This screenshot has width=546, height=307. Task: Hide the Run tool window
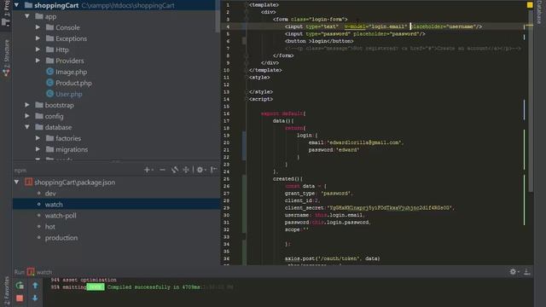coord(527,272)
